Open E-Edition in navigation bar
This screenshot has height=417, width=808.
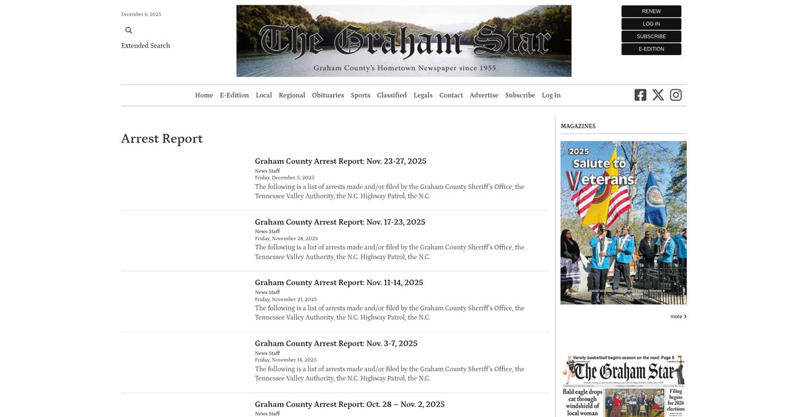point(234,96)
